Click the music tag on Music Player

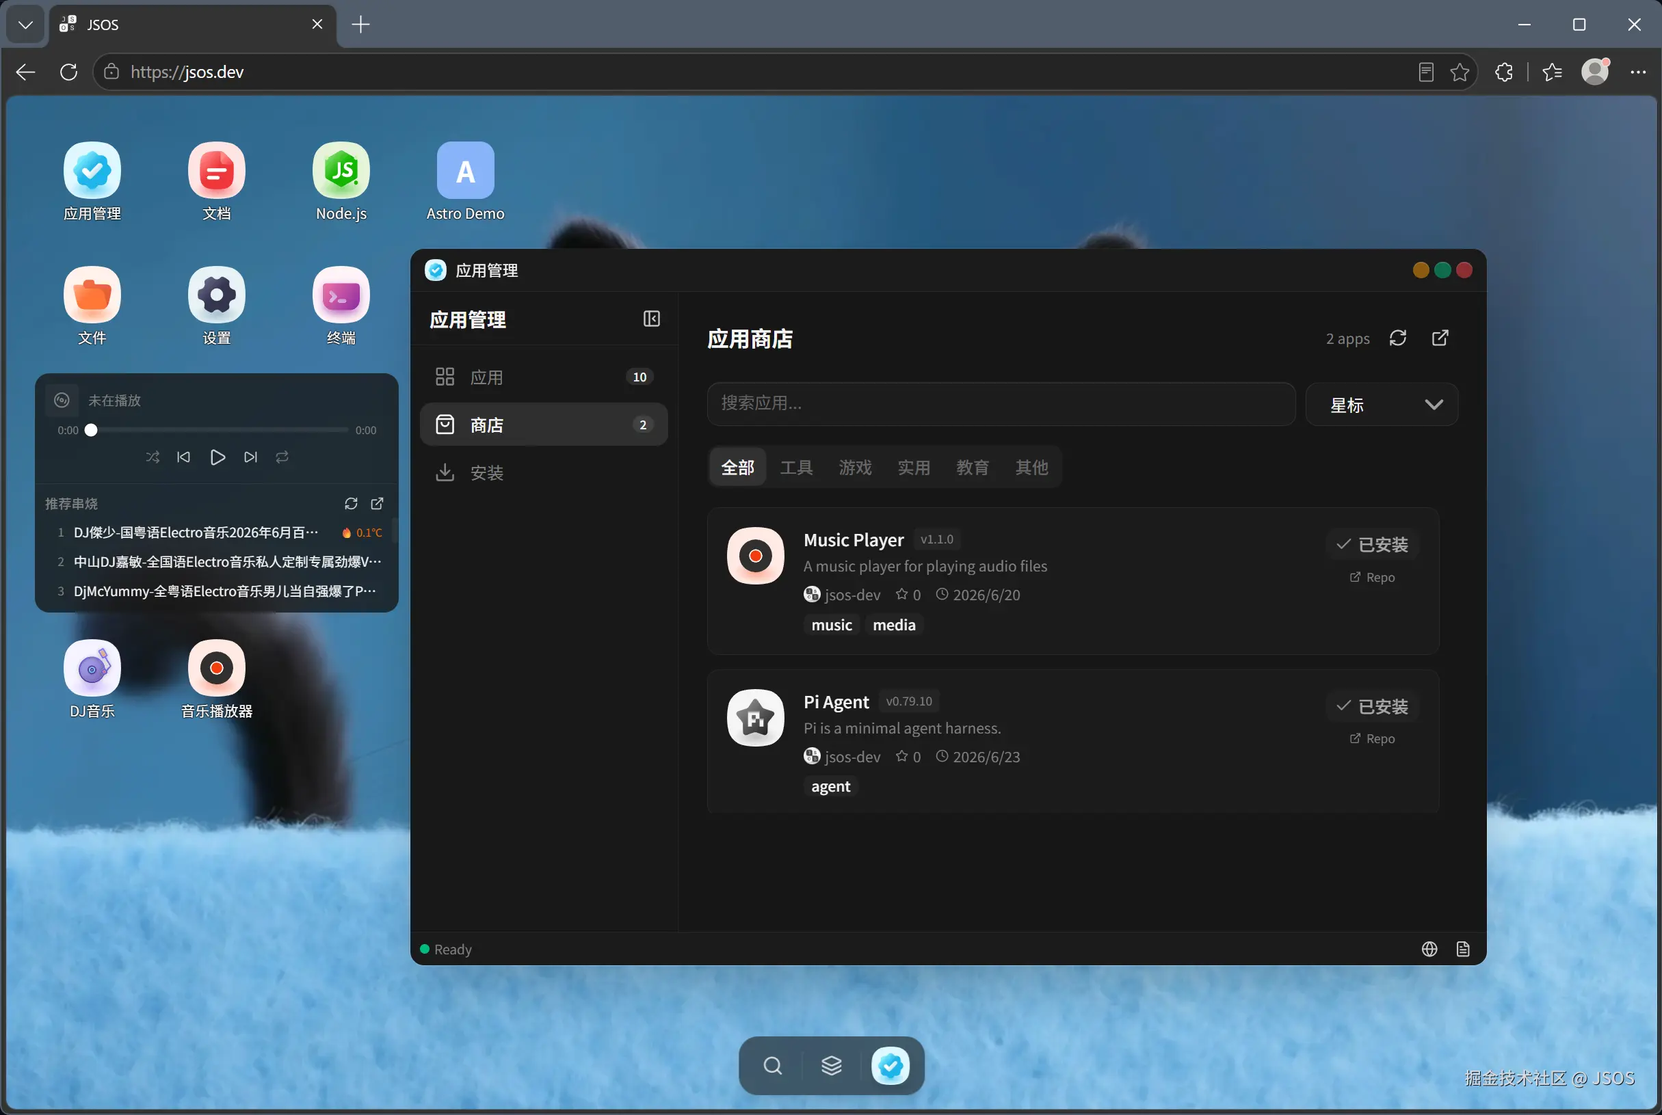pyautogui.click(x=832, y=625)
